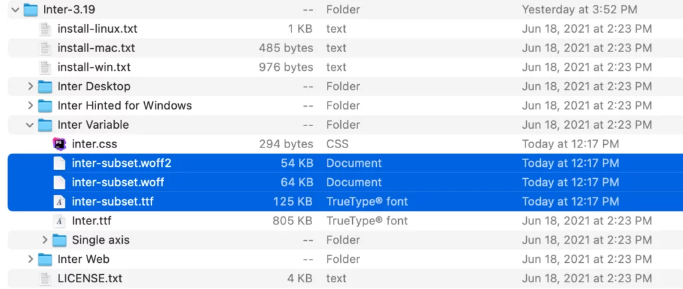Click the install-linux.txt document icon
The width and height of the screenshot is (683, 289).
(x=45, y=29)
